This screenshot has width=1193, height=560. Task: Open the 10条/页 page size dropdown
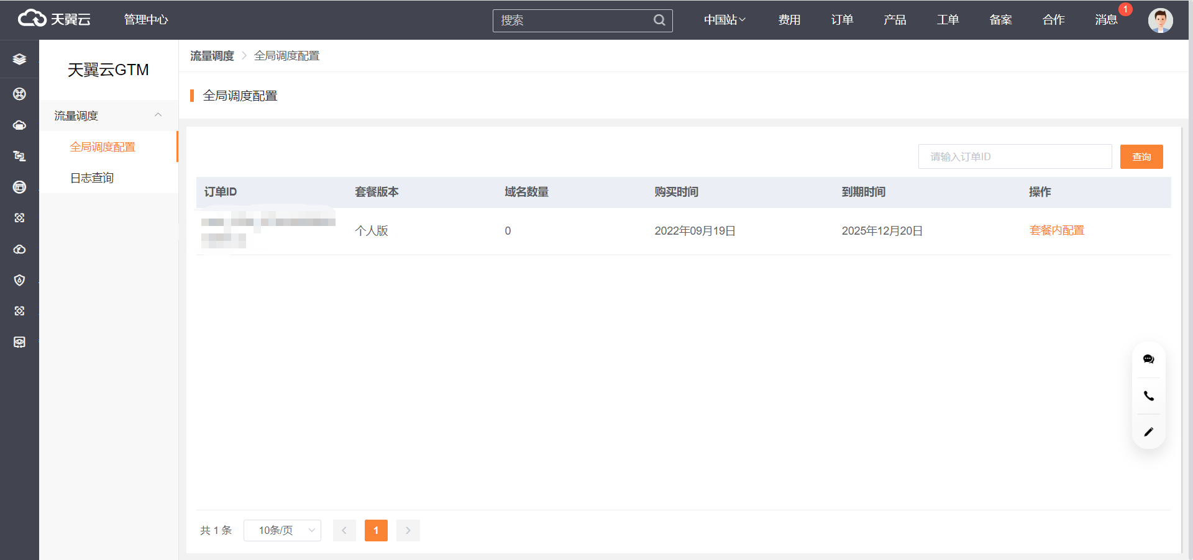tap(282, 530)
